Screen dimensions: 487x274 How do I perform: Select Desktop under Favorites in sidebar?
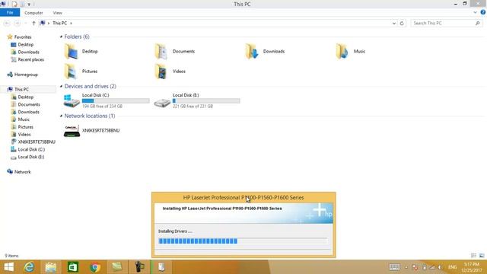click(x=25, y=44)
